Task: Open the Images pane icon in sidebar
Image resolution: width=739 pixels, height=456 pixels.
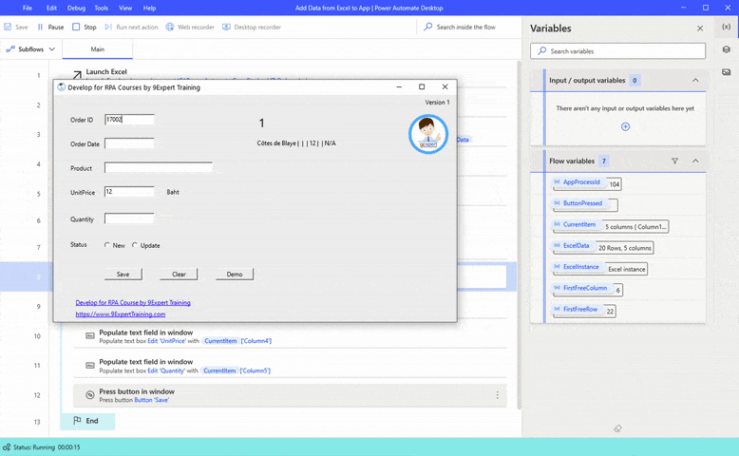Action: click(x=726, y=72)
